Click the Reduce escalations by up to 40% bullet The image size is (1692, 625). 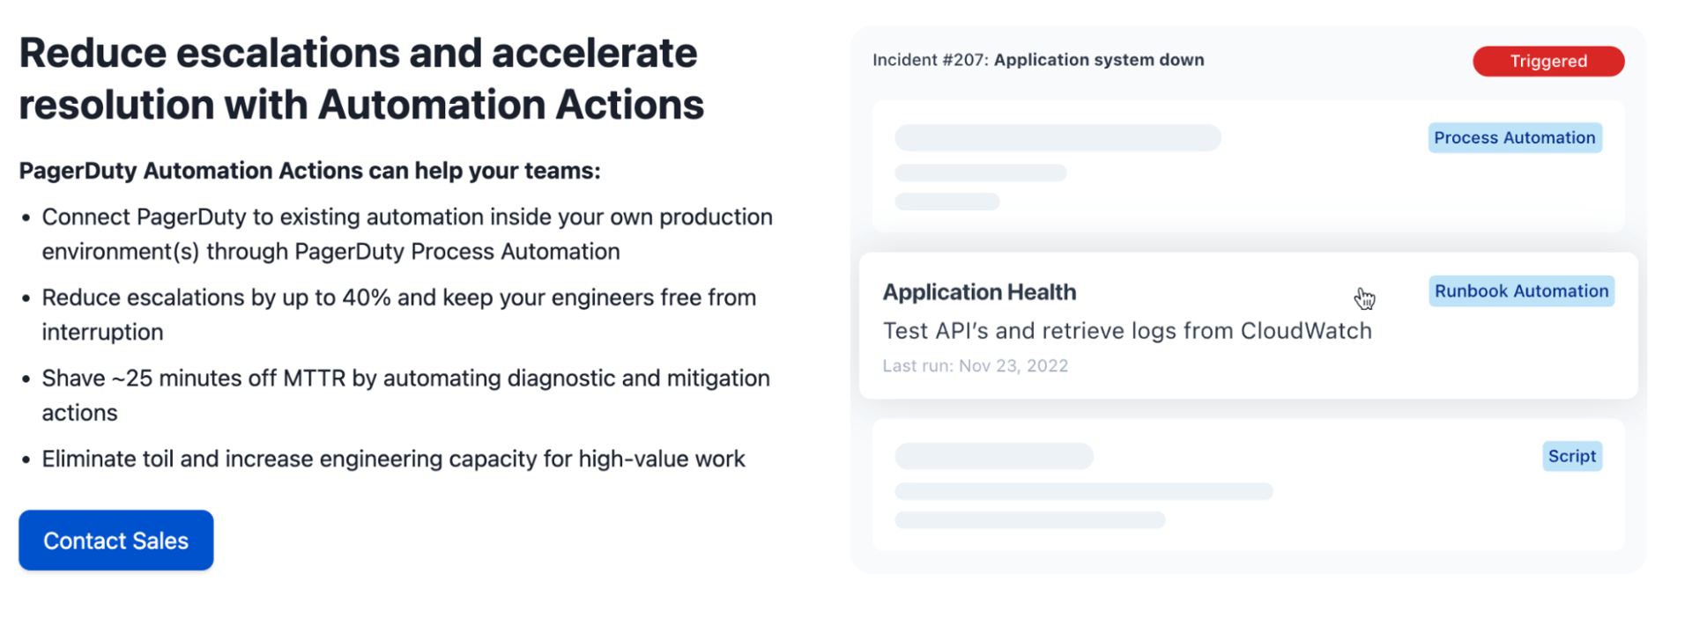click(398, 314)
